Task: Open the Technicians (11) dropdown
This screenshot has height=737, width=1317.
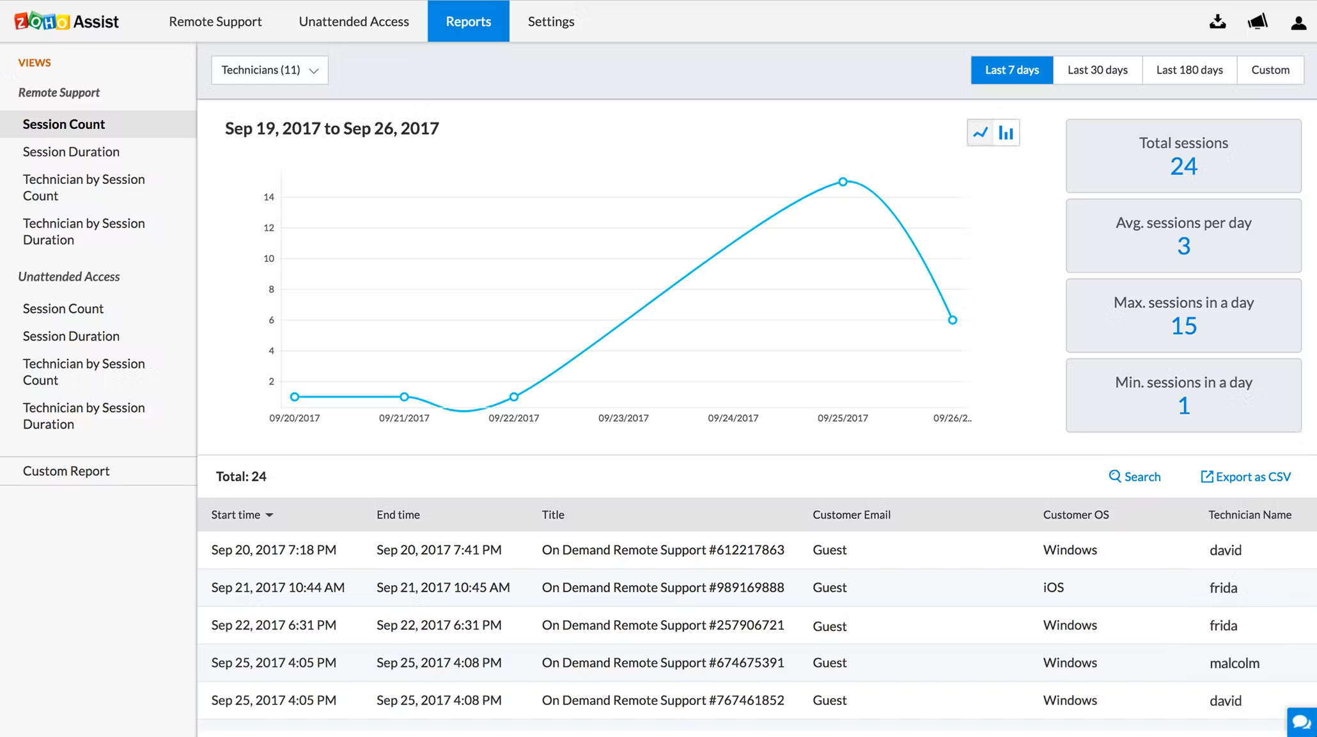Action: [269, 70]
